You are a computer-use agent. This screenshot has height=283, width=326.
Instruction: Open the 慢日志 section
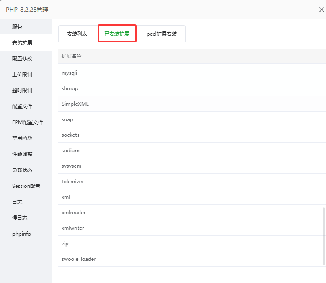coord(20,218)
